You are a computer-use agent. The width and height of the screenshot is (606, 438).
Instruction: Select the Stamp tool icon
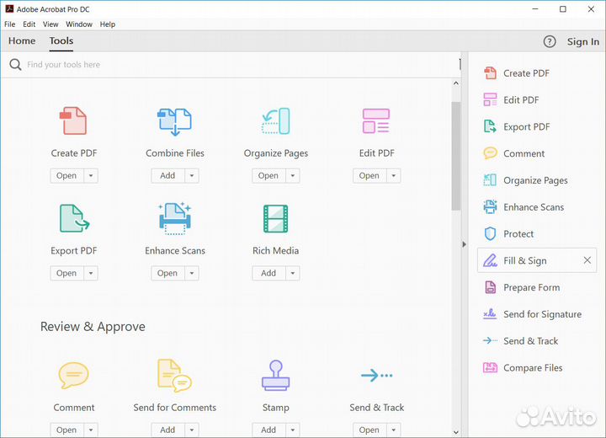pyautogui.click(x=275, y=375)
